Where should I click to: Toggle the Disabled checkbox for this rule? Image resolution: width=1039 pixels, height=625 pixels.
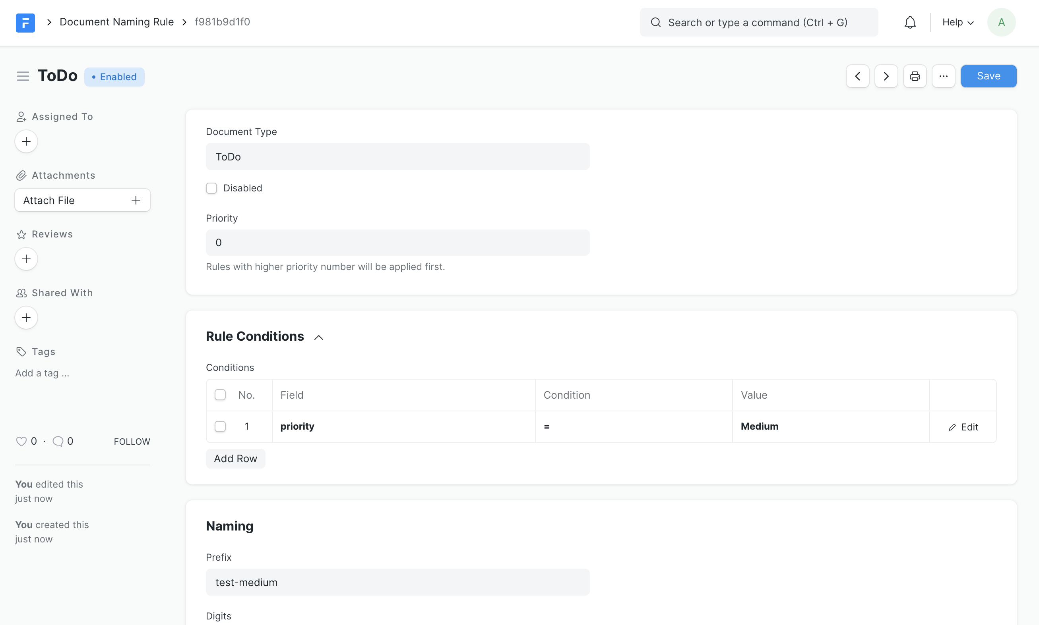211,187
